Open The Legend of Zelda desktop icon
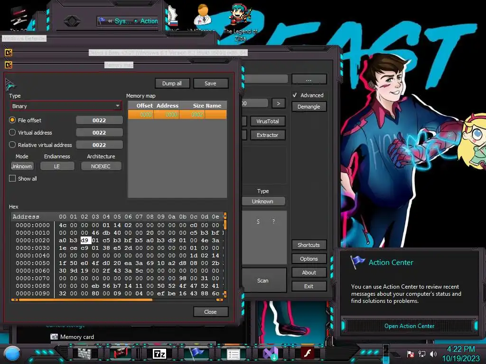This screenshot has width=486, height=364. click(241, 22)
